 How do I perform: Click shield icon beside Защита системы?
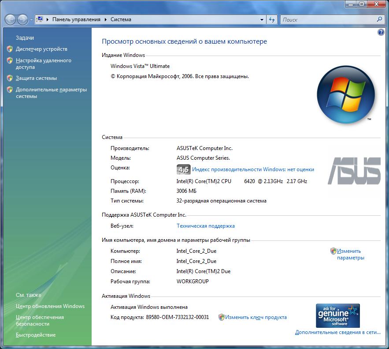pos(10,78)
